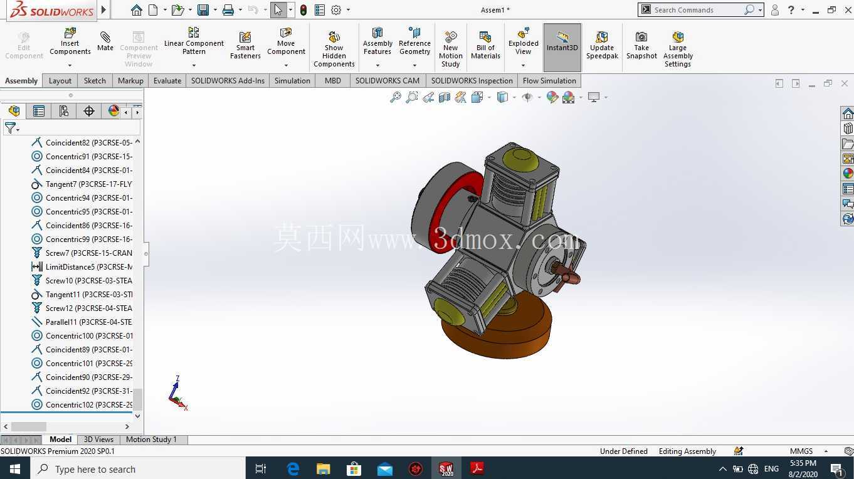Open File Explorer from taskbar

click(x=323, y=468)
